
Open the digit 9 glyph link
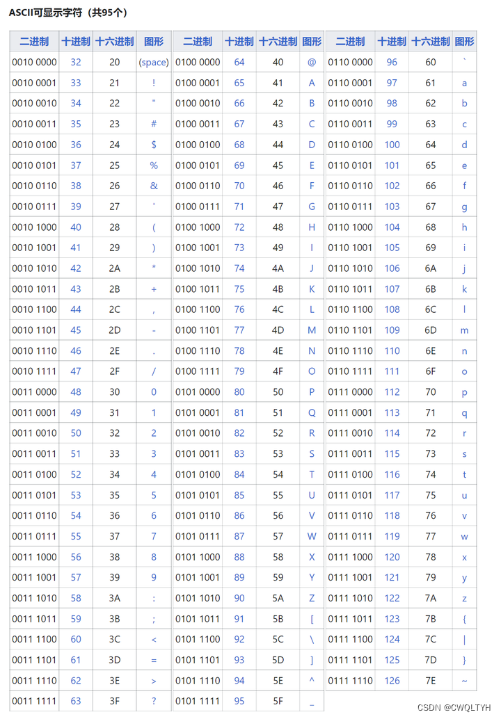click(x=154, y=577)
